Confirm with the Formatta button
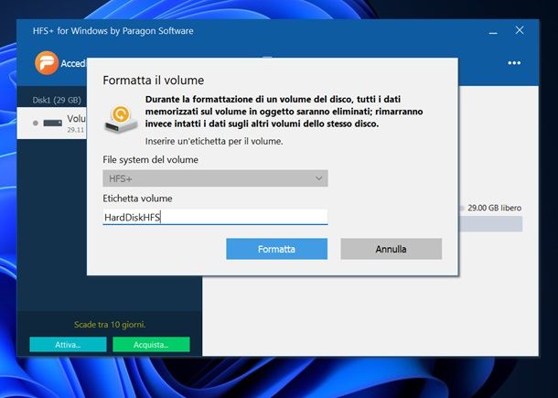 point(276,249)
